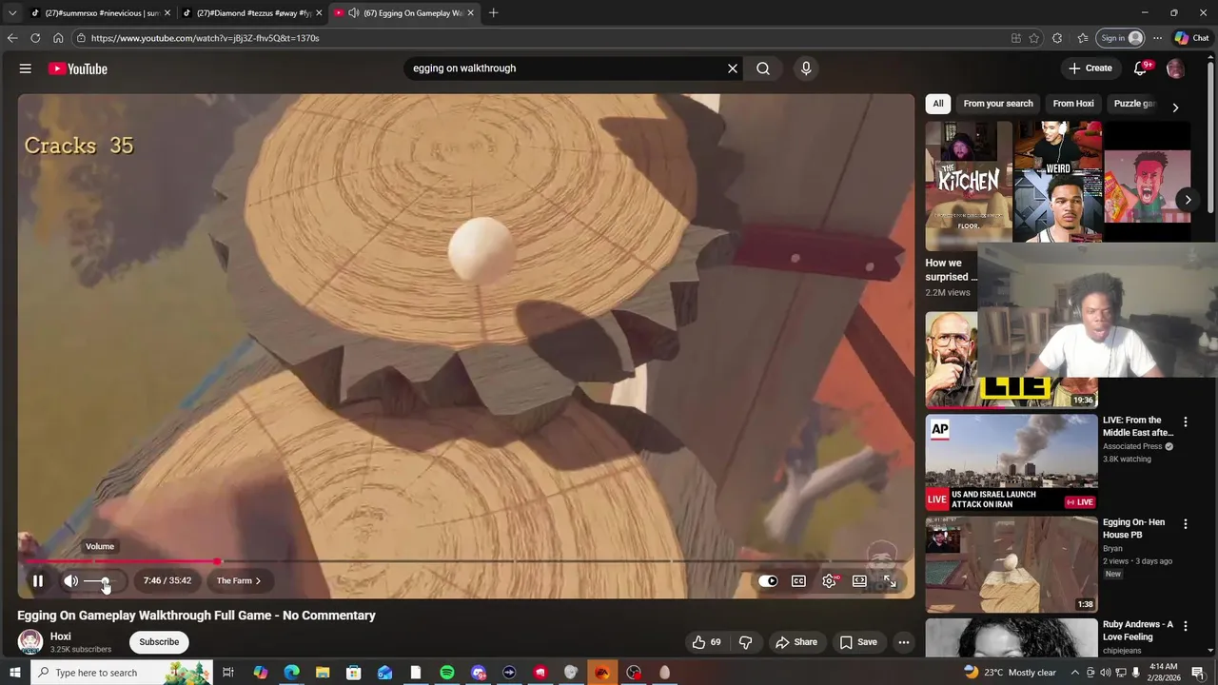
Task: Enter full screen mode
Action: coord(890,581)
